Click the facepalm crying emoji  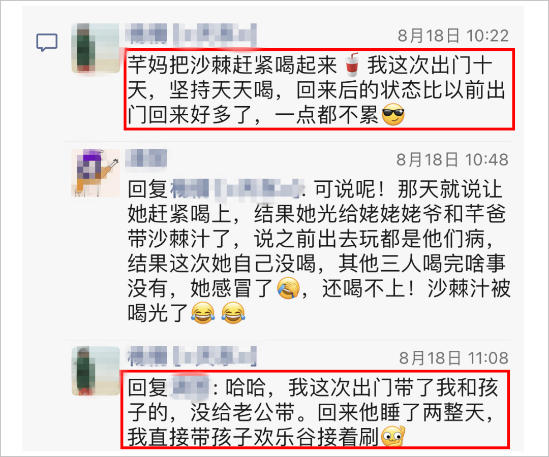pos(289,288)
